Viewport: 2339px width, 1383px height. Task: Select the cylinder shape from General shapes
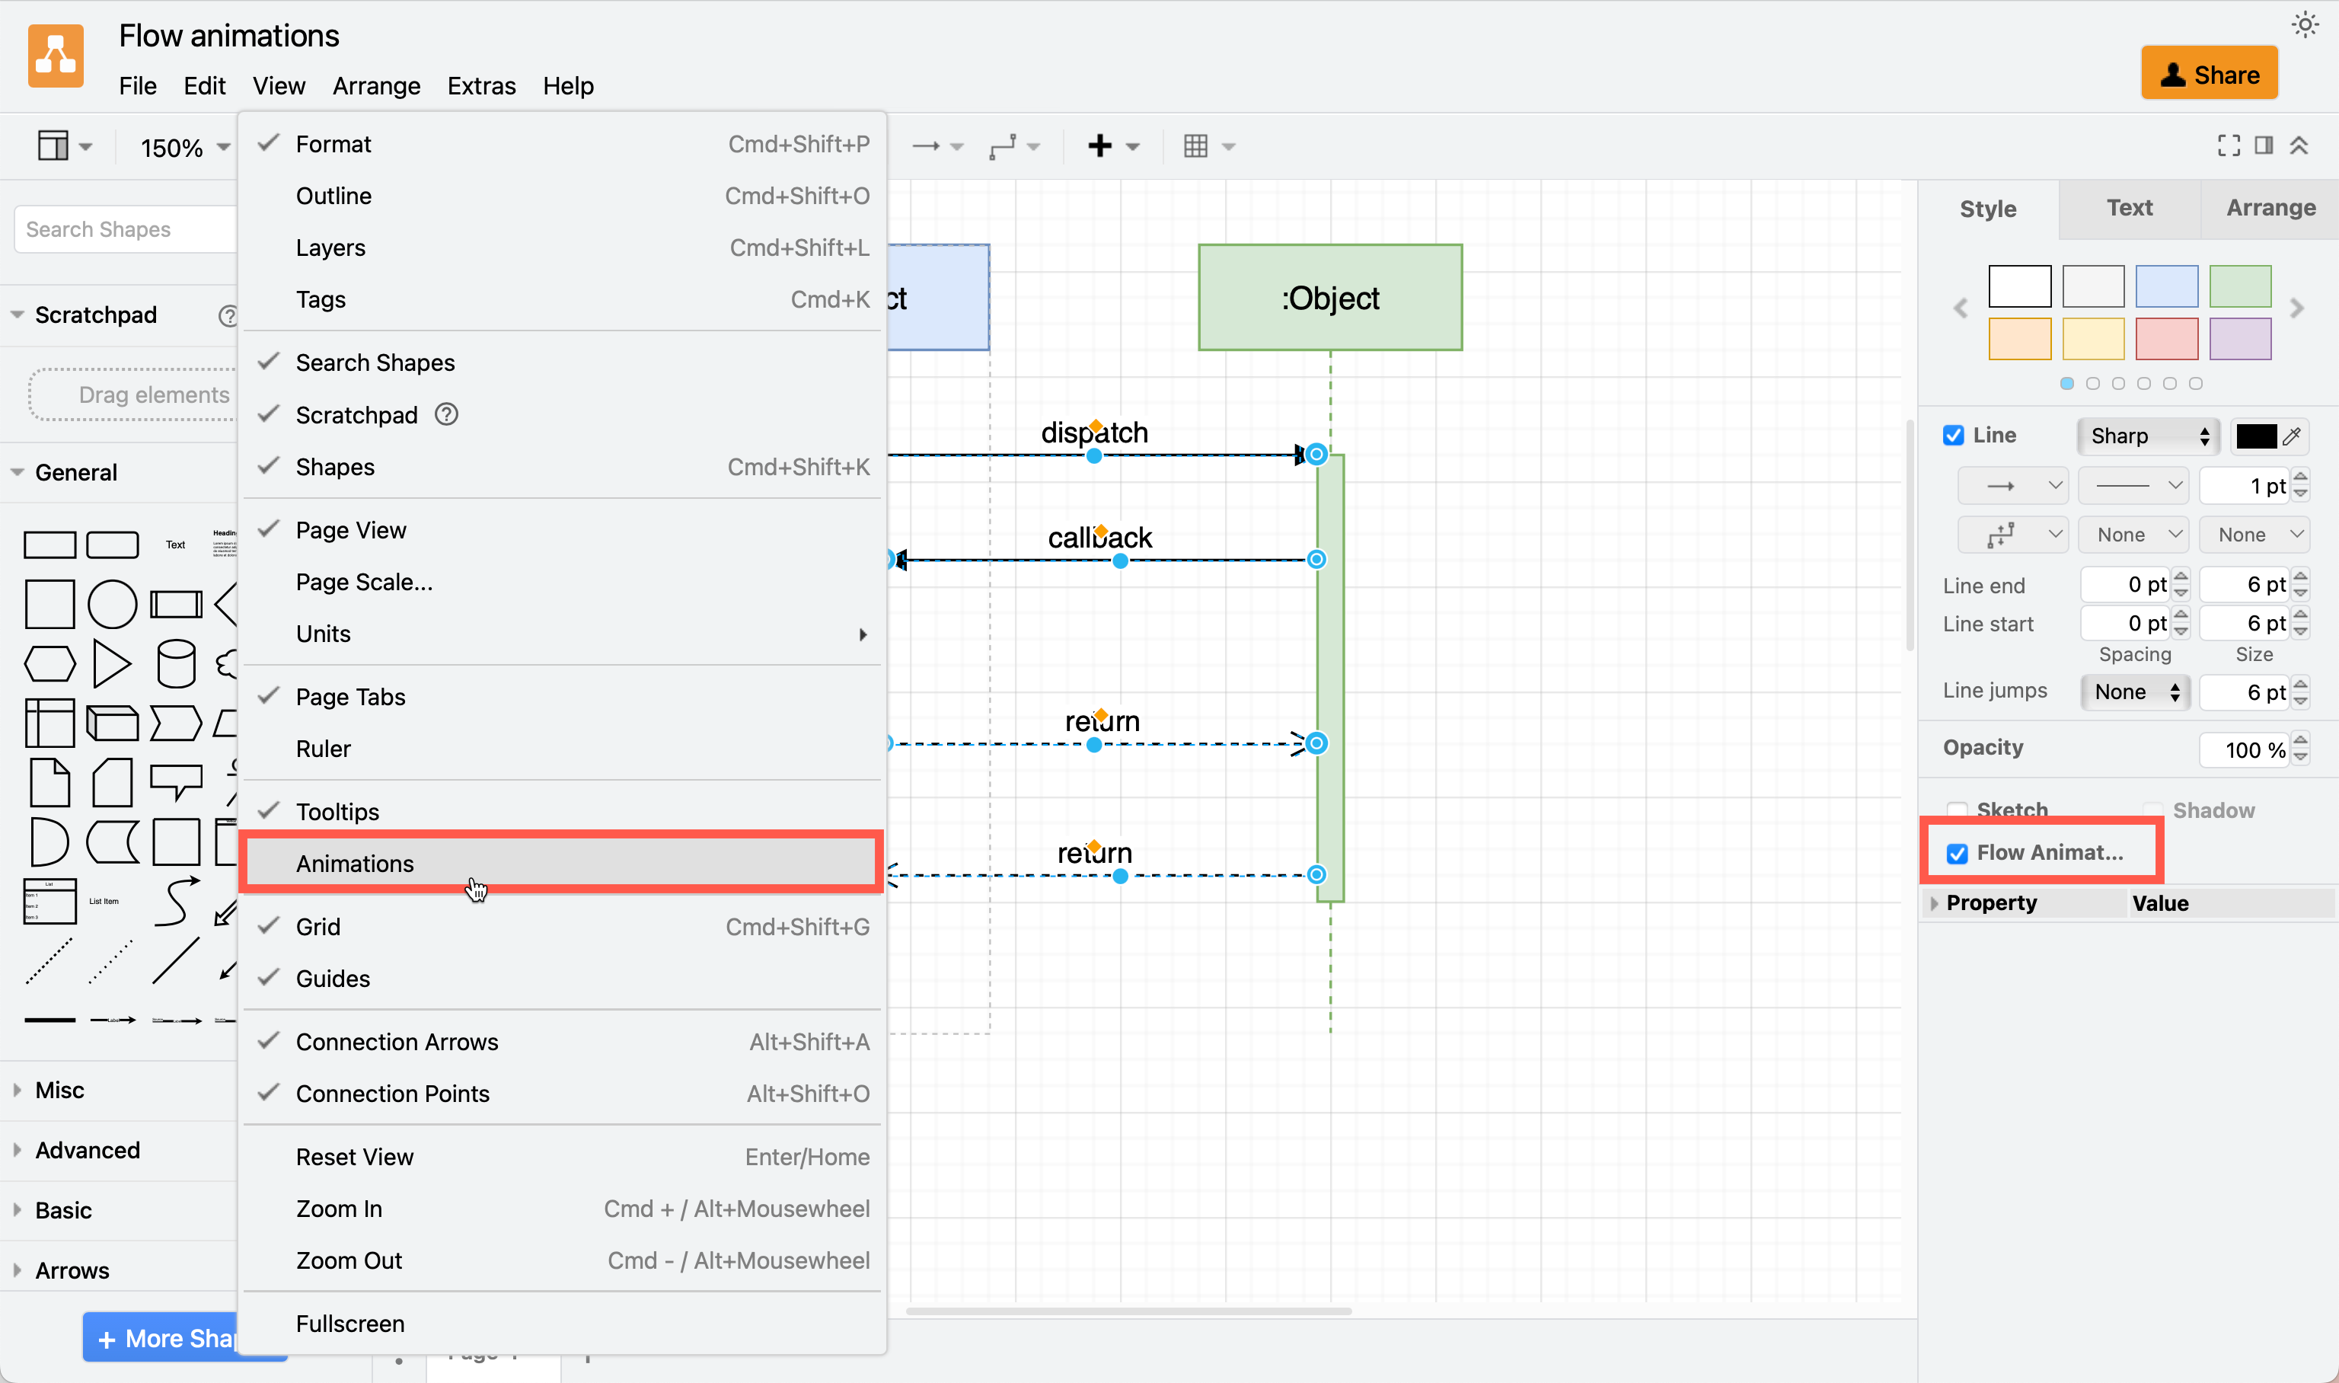[x=175, y=663]
